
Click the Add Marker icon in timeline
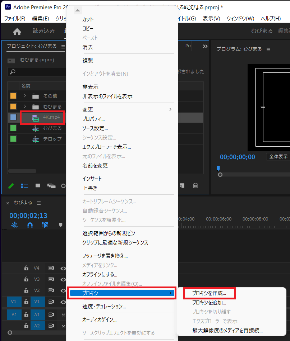60,225
